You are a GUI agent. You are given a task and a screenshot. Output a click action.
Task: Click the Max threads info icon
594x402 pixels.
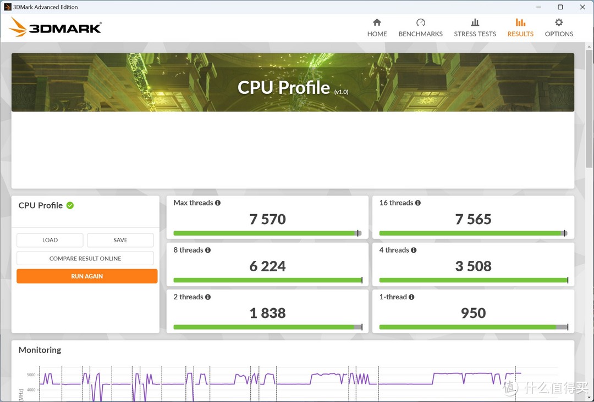coord(218,203)
